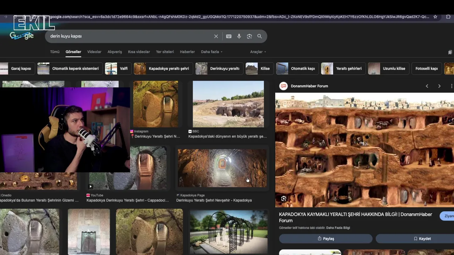Open the wooden door facade image
The image size is (454, 255).
click(89, 232)
